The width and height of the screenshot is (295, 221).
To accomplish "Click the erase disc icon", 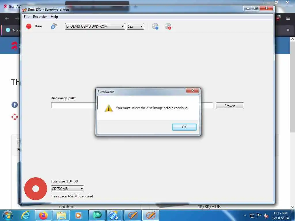I will (168, 26).
